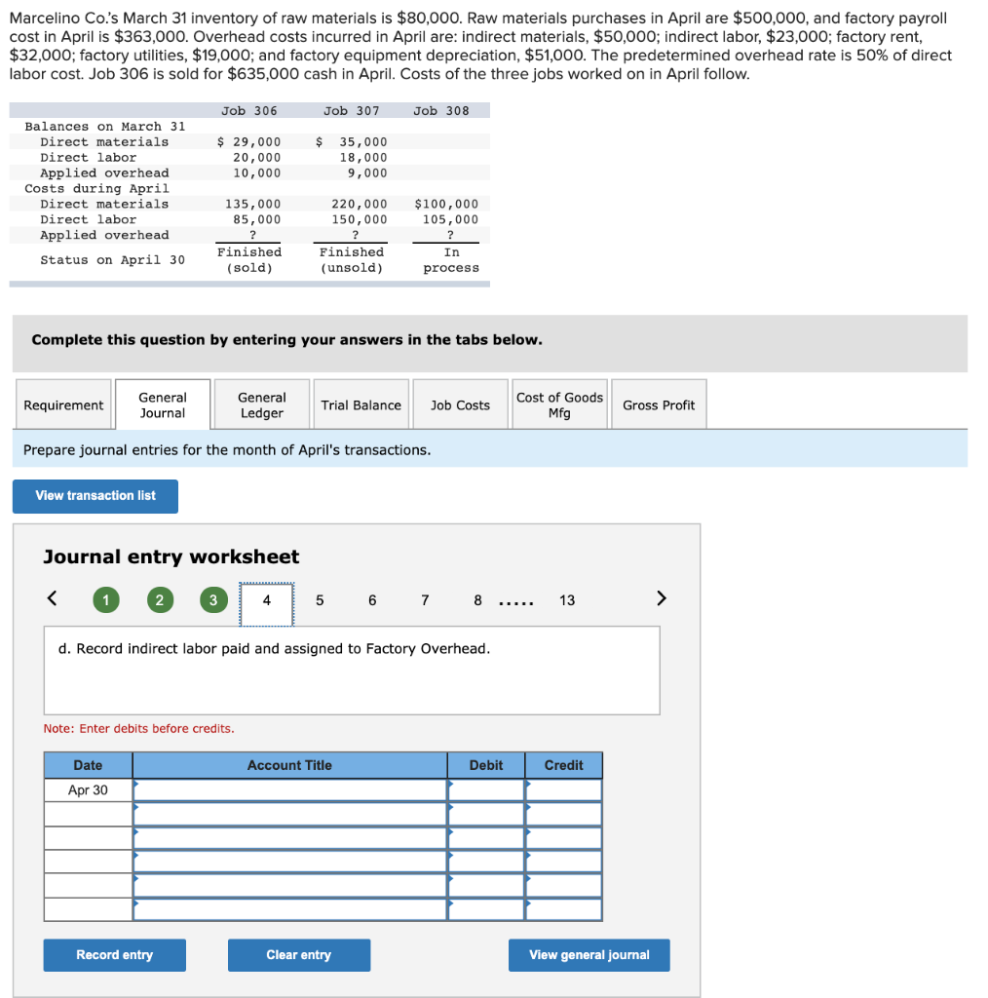Click the Date column header
Screen dimensions: 988x998
88,765
